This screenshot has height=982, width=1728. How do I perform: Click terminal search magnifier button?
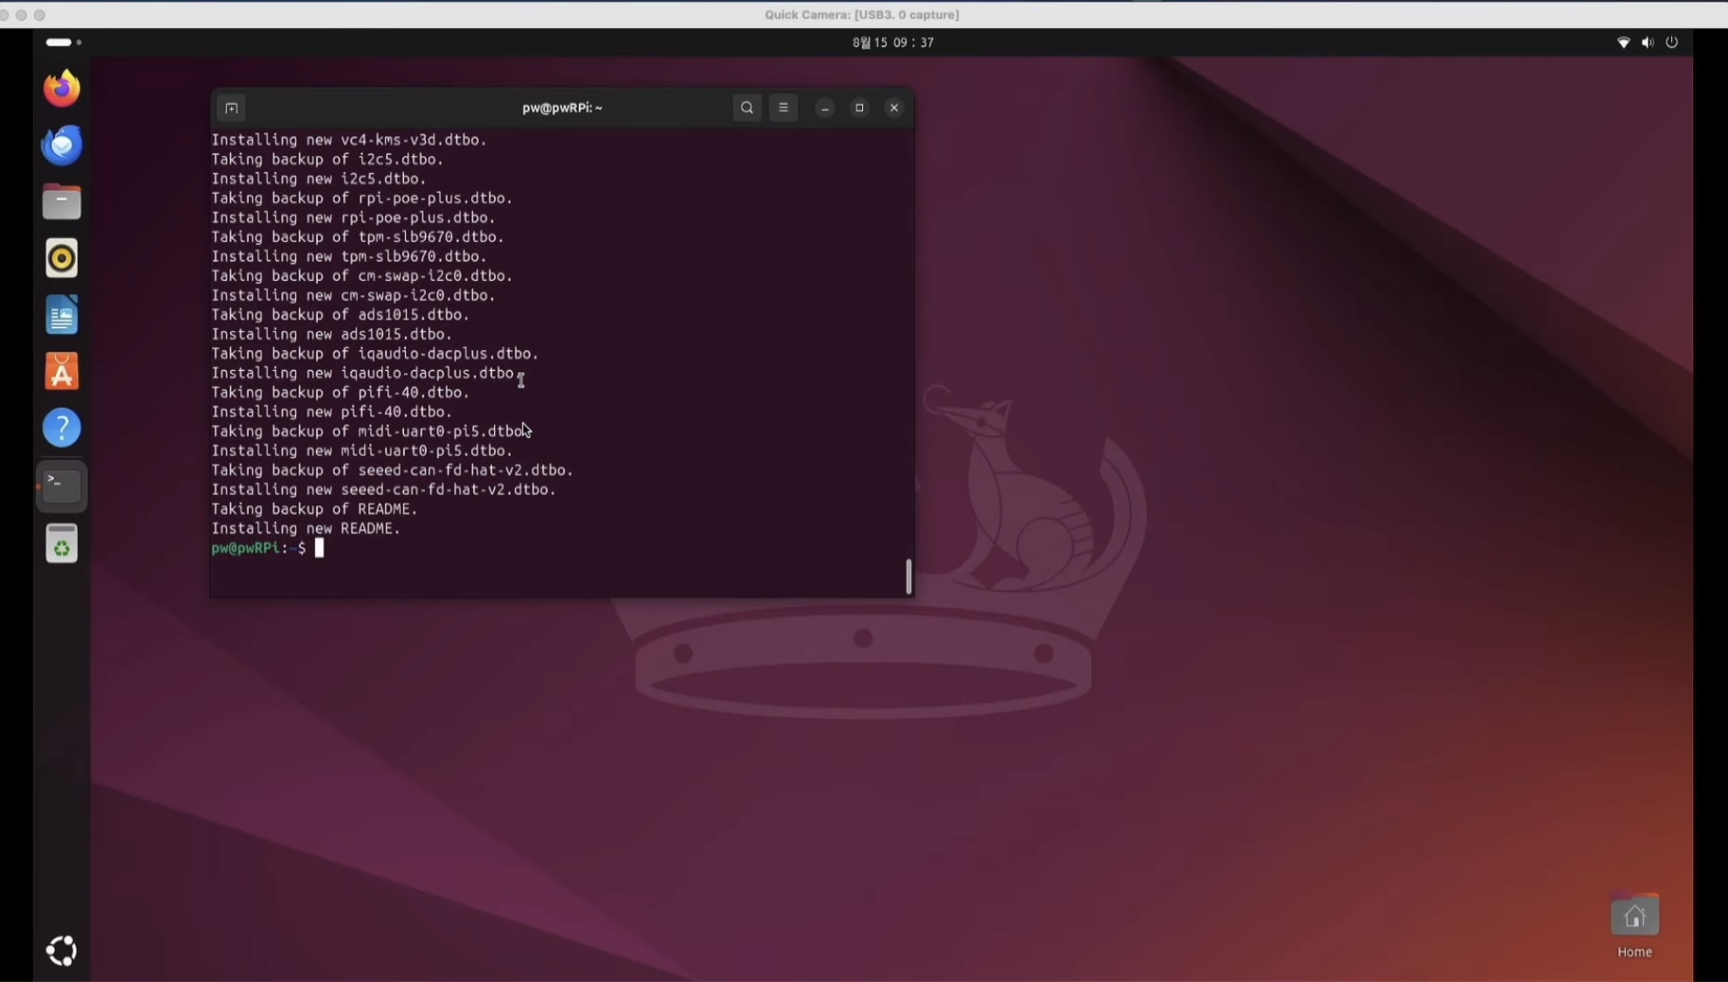pos(747,108)
